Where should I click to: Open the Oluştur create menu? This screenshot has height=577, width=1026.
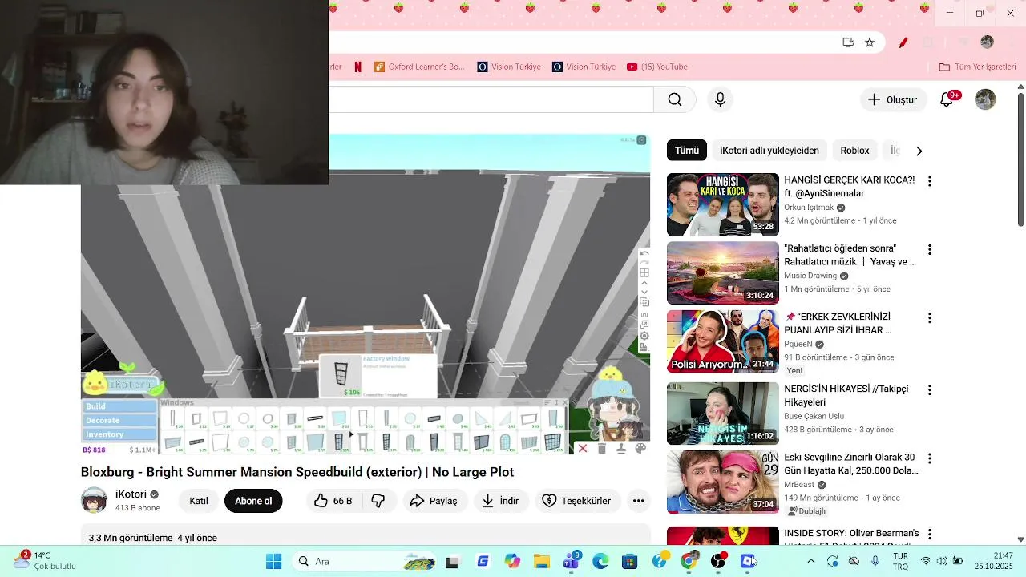point(893,99)
